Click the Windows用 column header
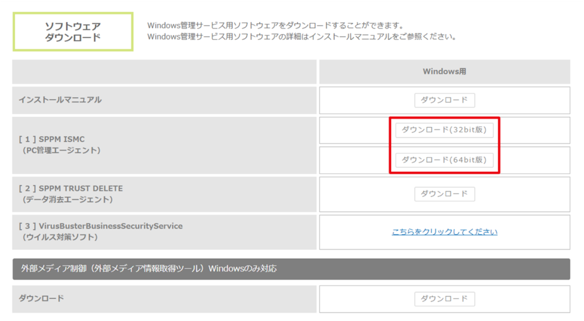The image size is (584, 321). coord(444,71)
